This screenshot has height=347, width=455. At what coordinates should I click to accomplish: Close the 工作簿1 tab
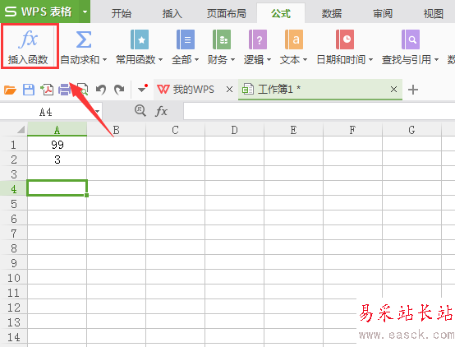(x=393, y=90)
